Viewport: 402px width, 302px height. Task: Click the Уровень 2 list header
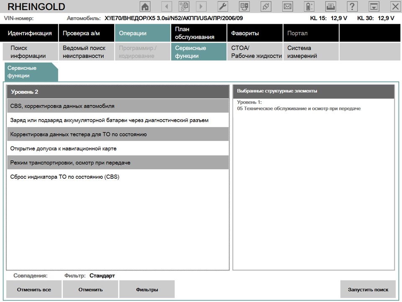coord(118,92)
